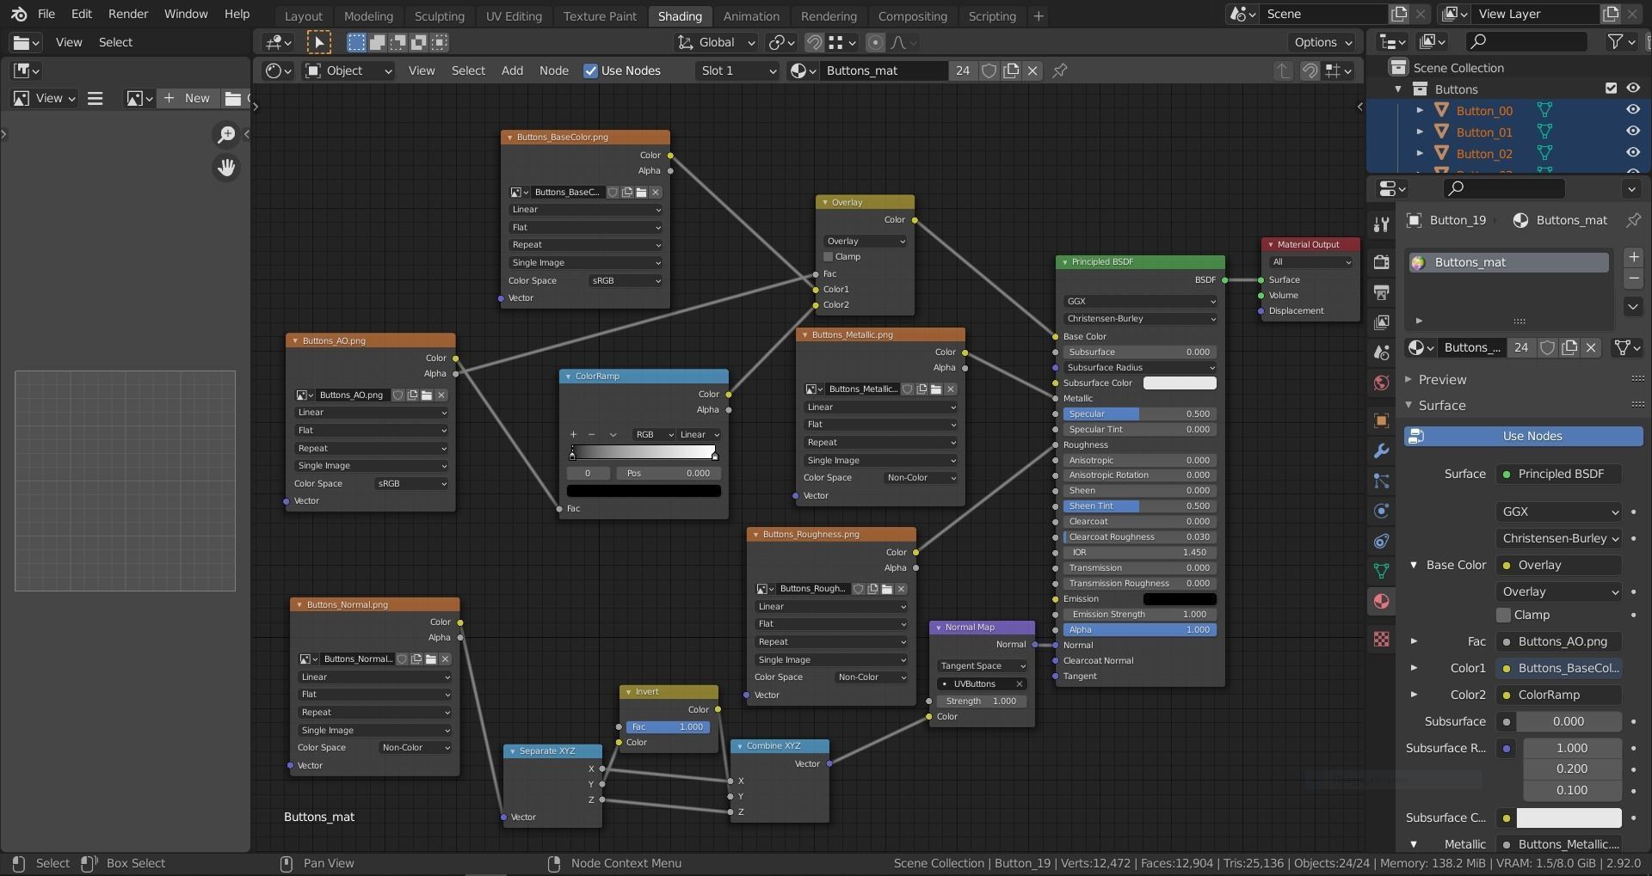Image resolution: width=1652 pixels, height=876 pixels.
Task: Expand Button_00 in outliner
Action: click(x=1420, y=110)
